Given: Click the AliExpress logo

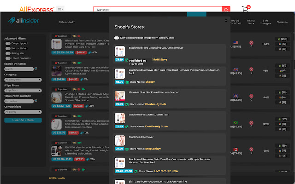Looking at the screenshot, I should 36,9.
